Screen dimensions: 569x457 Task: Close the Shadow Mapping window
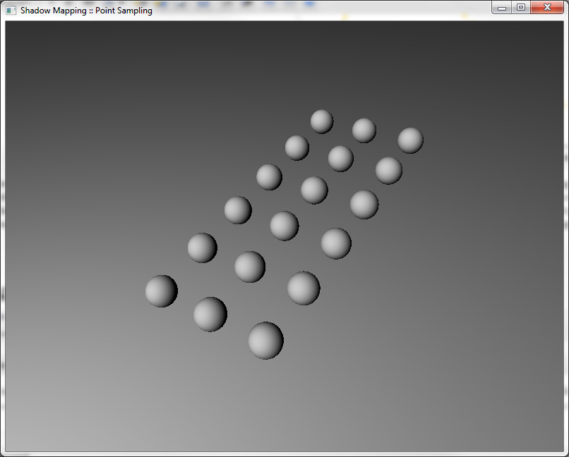pos(547,8)
